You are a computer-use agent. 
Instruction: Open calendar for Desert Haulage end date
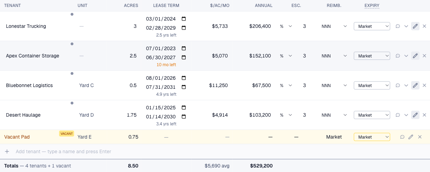tap(184, 117)
